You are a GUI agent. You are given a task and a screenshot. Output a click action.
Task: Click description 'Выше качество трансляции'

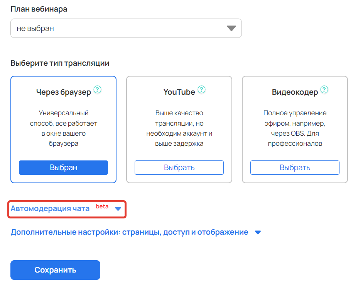pos(179,118)
